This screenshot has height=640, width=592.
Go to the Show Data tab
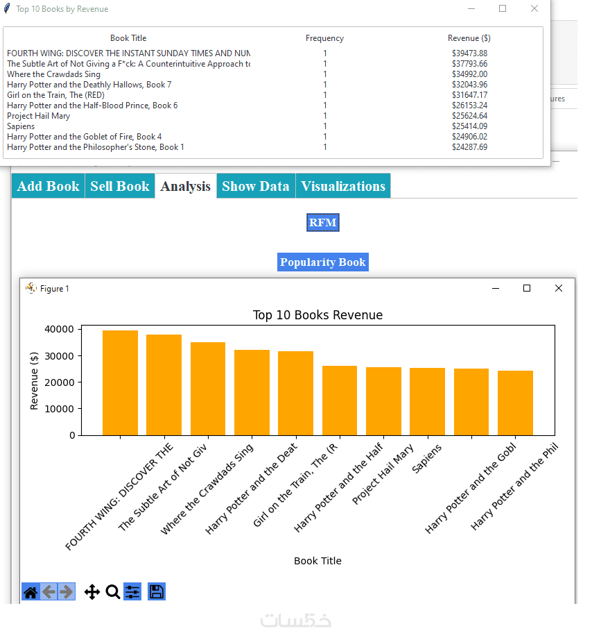[x=256, y=186]
